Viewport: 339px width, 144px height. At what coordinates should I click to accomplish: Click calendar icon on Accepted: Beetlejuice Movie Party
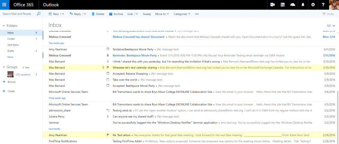[x=108, y=86]
